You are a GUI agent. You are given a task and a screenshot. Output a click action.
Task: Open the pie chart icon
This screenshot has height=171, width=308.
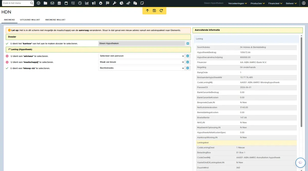(x=122, y=3)
